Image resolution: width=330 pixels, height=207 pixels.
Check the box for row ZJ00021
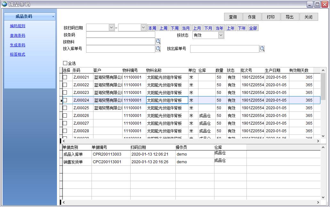click(x=65, y=77)
